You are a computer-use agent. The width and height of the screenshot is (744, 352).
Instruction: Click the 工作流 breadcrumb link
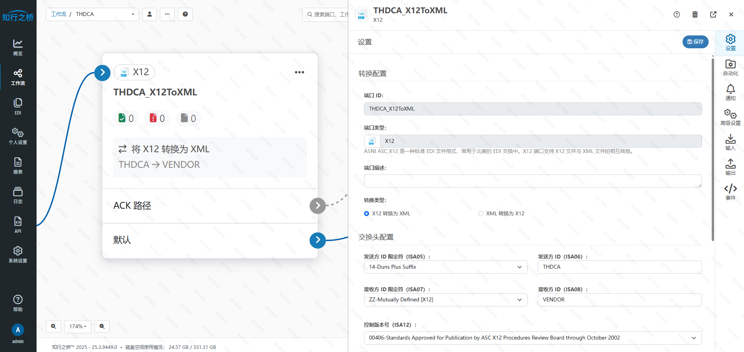click(x=59, y=14)
